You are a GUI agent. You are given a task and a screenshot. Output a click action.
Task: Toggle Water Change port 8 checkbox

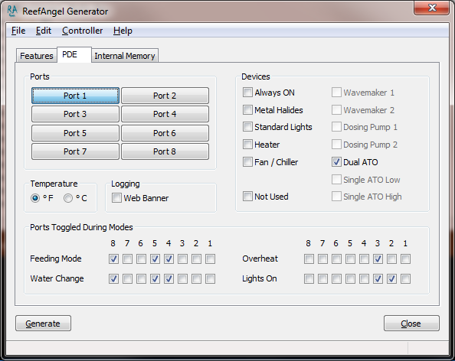(113, 278)
